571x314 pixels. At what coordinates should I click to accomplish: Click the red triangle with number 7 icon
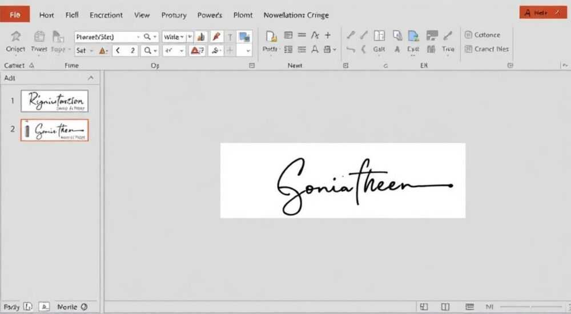click(x=198, y=51)
